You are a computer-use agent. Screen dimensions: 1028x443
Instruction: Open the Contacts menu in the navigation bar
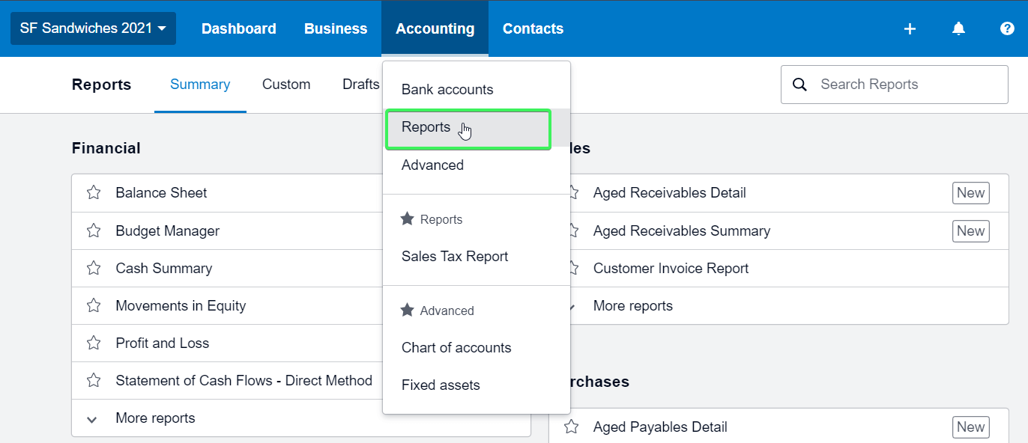pos(533,28)
